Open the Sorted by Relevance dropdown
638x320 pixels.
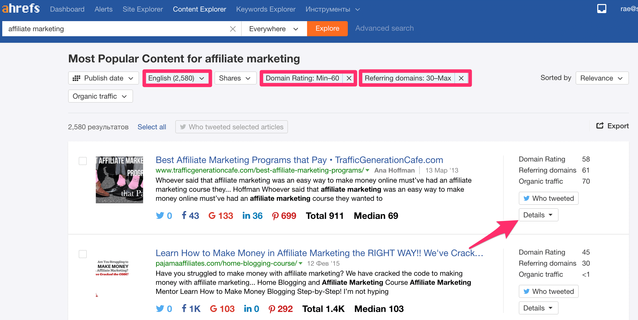[602, 78]
